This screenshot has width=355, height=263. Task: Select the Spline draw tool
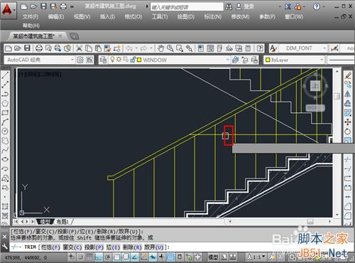(5, 150)
